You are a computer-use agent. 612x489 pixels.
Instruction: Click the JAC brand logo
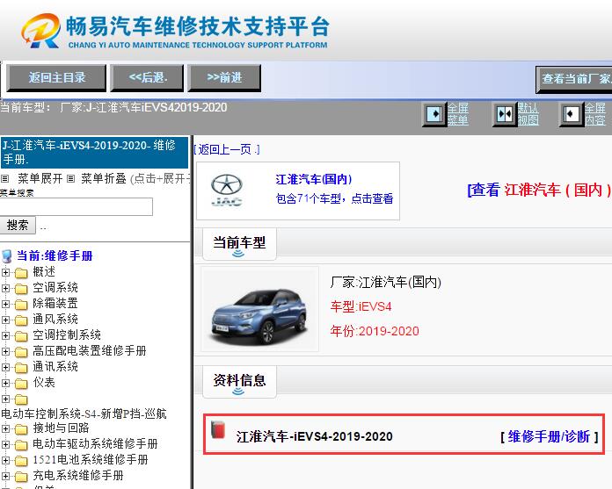(226, 190)
